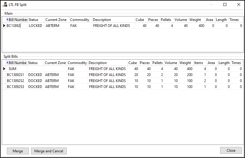The image size is (245, 158).
Task: Close the window with the X icon
Action: point(239,4)
